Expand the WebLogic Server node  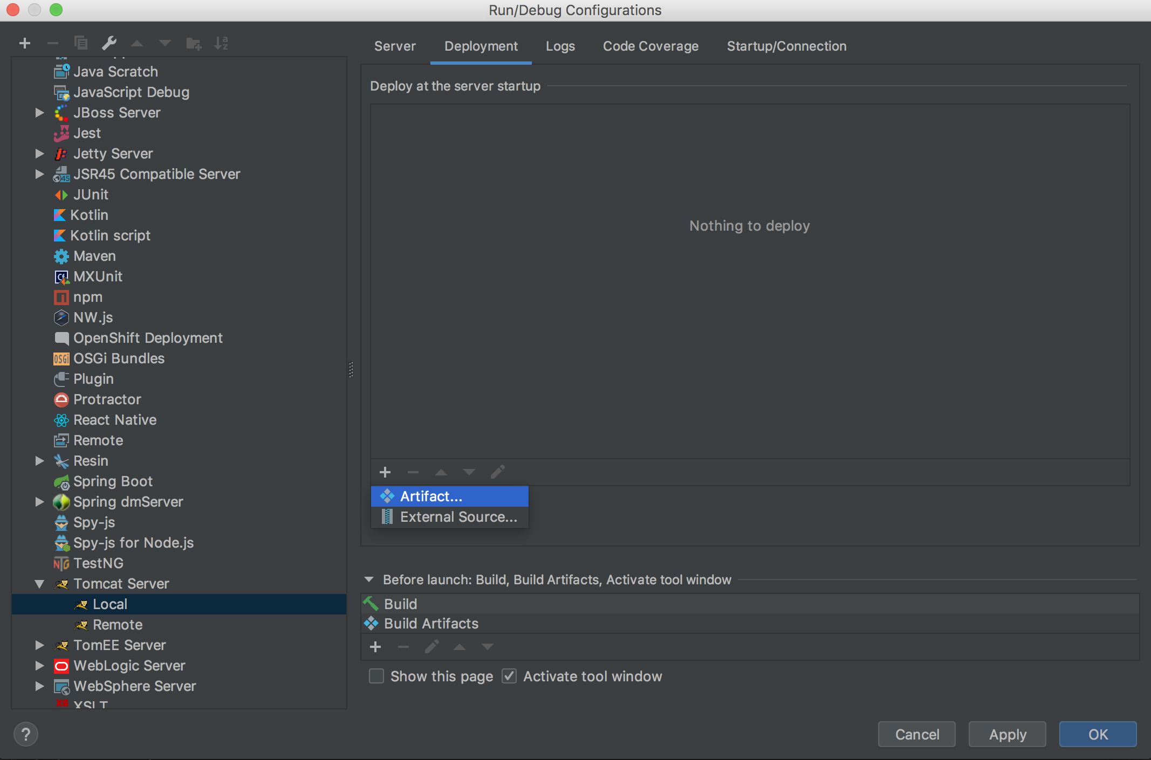39,666
